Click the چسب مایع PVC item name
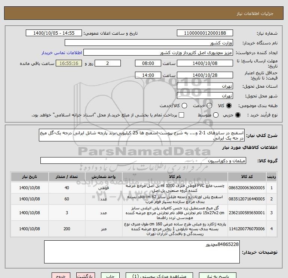This screenshot has height=278, width=288. click(x=175, y=188)
